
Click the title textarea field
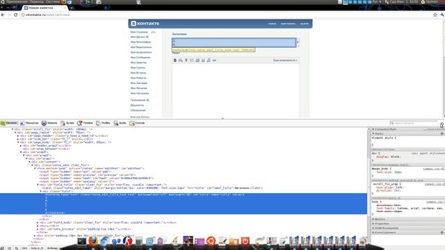pos(234,42)
